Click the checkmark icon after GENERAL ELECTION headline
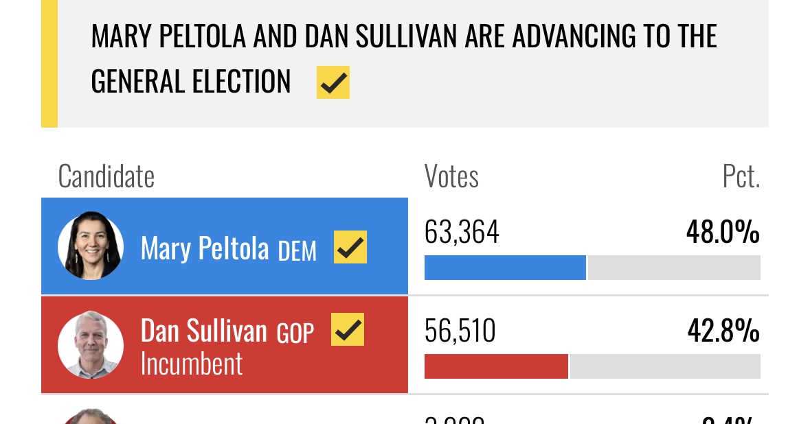Screen dimensions: 810x424 click(x=333, y=82)
